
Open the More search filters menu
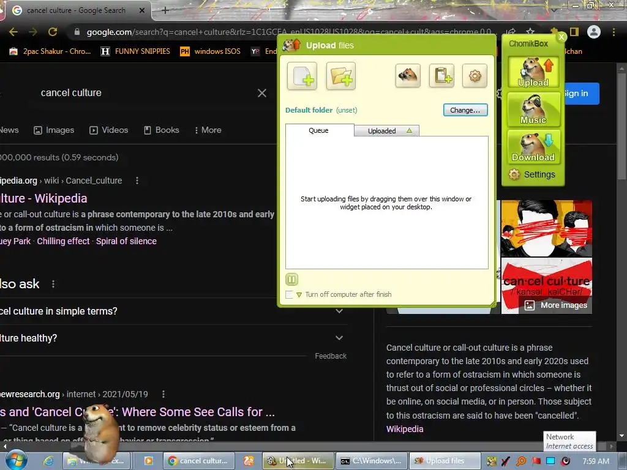click(x=208, y=130)
